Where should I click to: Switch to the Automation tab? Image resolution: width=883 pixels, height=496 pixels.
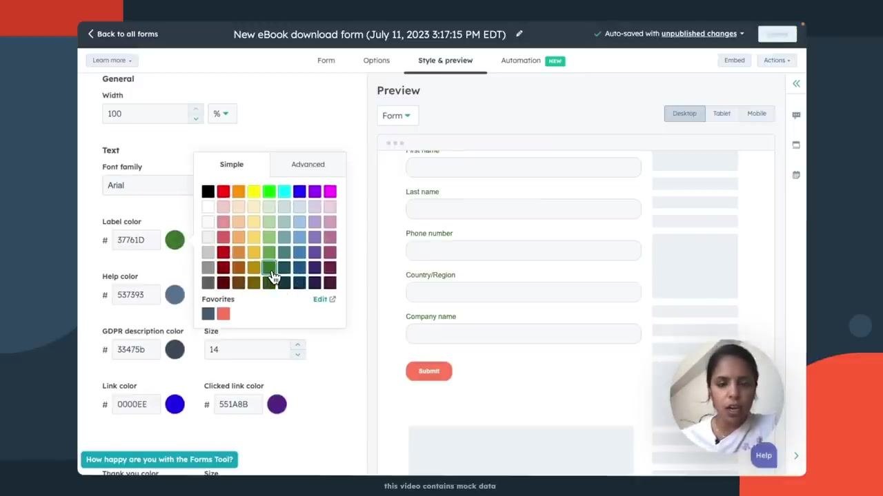click(x=521, y=61)
